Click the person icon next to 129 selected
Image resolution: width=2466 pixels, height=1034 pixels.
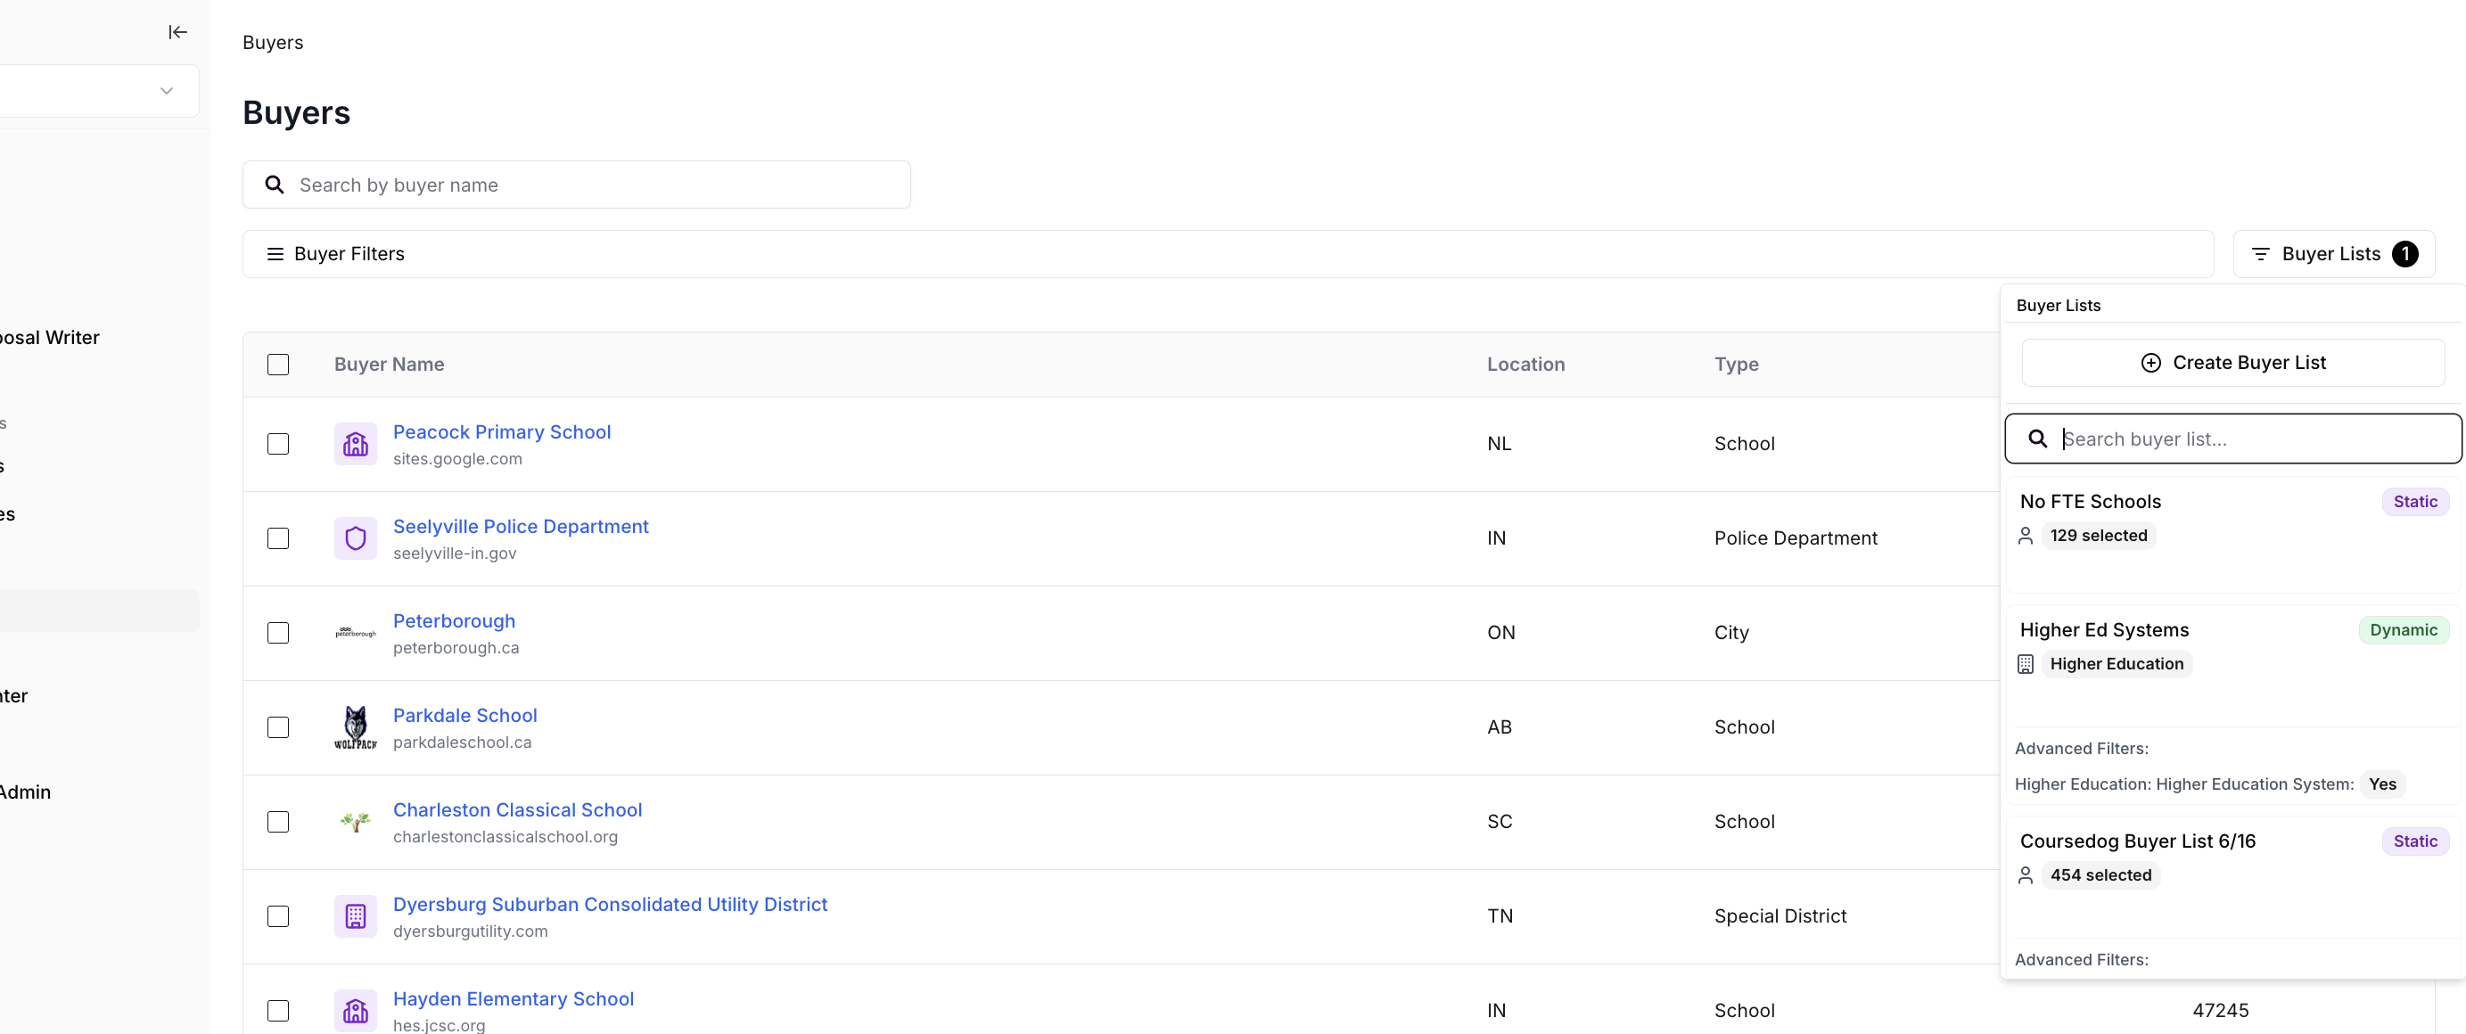click(2026, 535)
